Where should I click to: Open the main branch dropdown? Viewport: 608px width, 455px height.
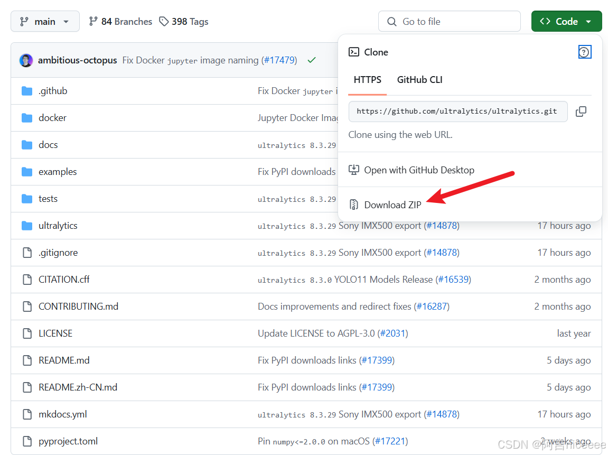[45, 21]
